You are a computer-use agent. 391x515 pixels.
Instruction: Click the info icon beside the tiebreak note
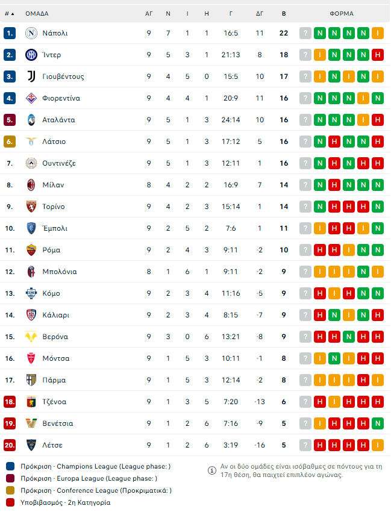pyautogui.click(x=212, y=470)
